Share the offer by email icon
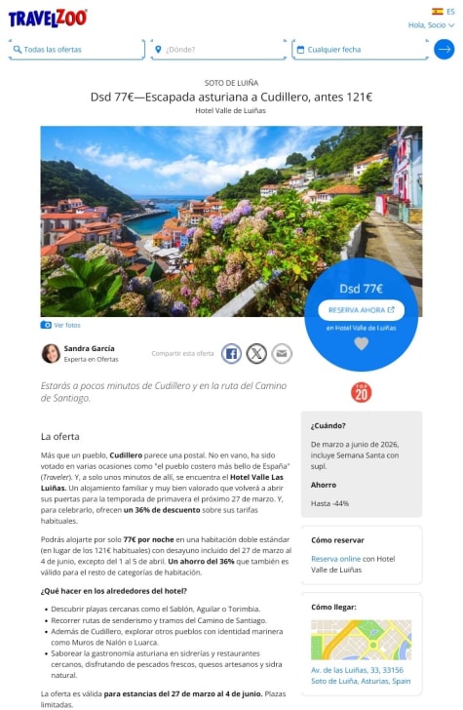Screen dimensions: 463x710 click(x=282, y=354)
